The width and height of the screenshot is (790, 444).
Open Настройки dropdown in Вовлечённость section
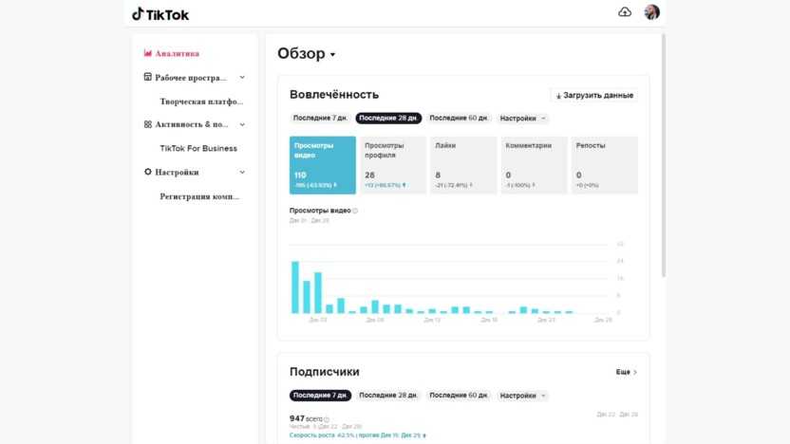click(523, 119)
